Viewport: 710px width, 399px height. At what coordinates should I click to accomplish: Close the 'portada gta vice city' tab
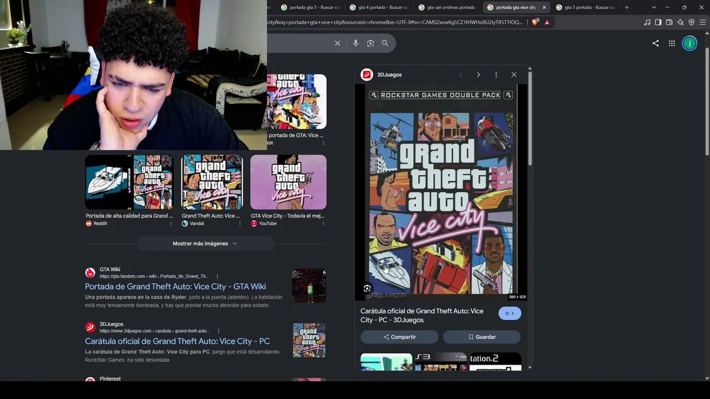coord(544,7)
